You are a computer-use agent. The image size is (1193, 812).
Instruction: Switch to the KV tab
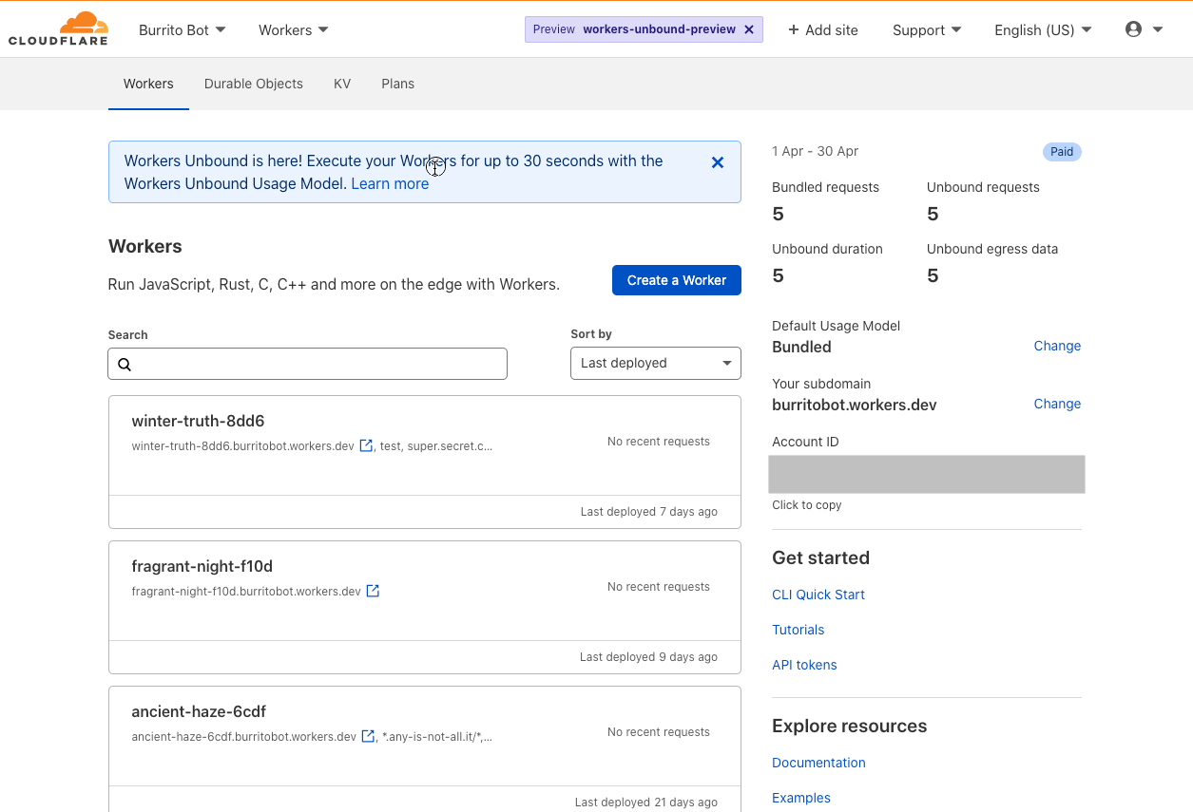[342, 84]
